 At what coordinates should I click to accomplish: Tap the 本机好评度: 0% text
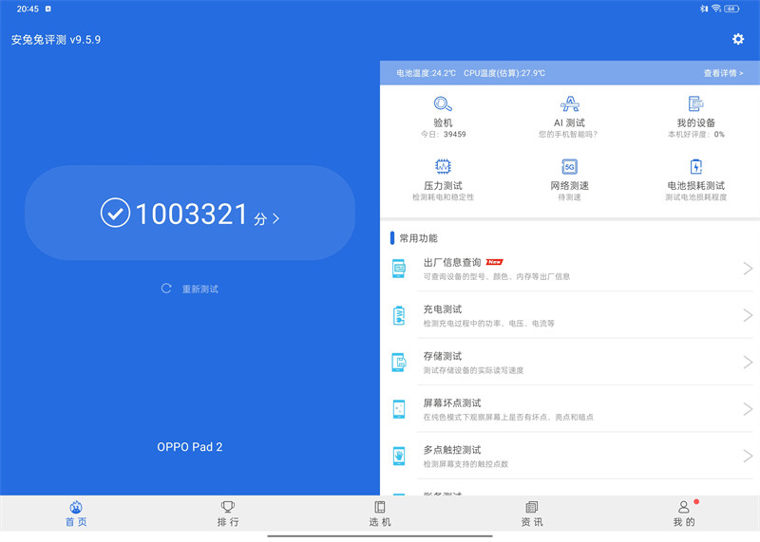[x=695, y=134]
